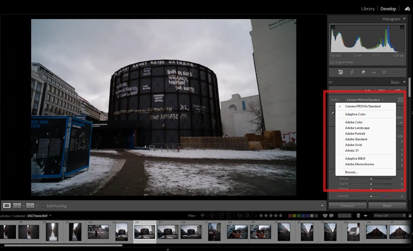Click the rating greater-than-or-equal symbol
The image size is (413, 251).
tap(256, 216)
